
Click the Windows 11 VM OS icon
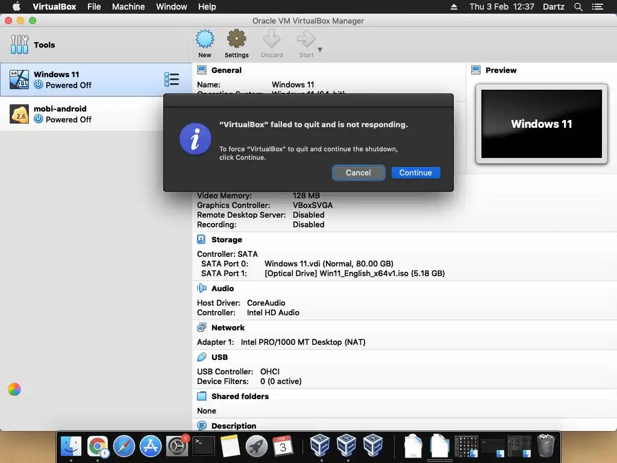click(x=19, y=79)
